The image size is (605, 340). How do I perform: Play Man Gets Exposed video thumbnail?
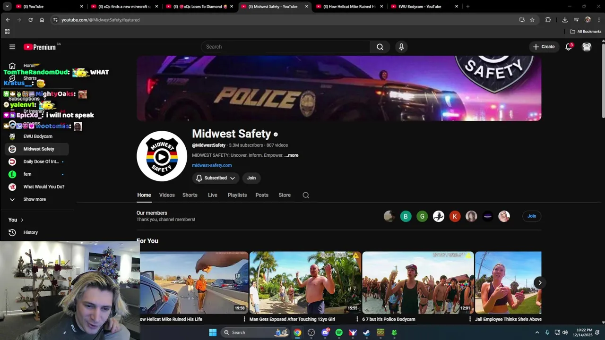click(x=305, y=282)
